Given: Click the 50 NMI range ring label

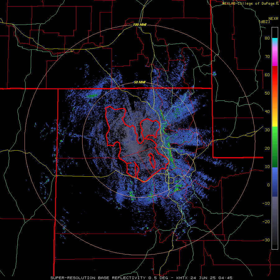Looking at the screenshot, I should coord(140,82).
